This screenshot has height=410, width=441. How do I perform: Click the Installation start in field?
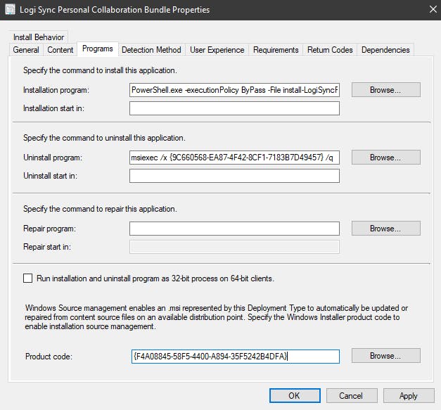(234, 108)
